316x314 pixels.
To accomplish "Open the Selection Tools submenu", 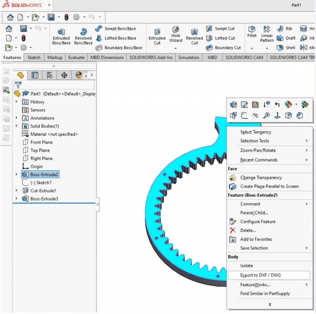I will coord(255,141).
